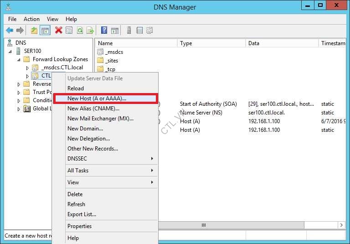Image resolution: width=350 pixels, height=244 pixels.
Task: Expand the Trust Points node
Action: coord(19,93)
